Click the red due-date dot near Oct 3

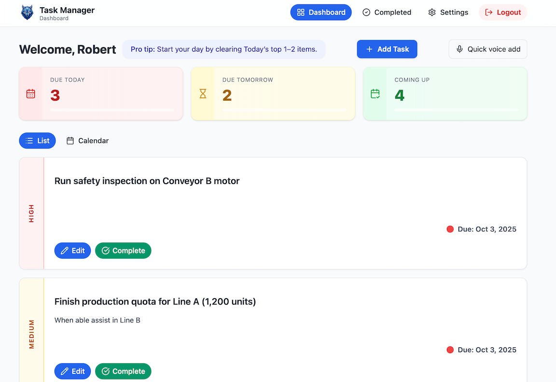pos(450,229)
